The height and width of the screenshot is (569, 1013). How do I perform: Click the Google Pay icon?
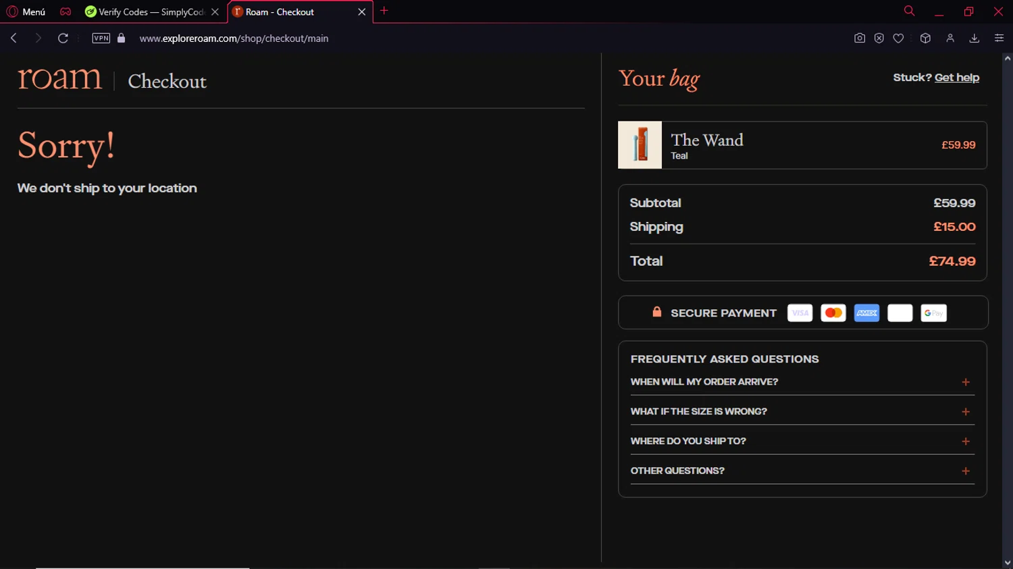pos(933,313)
